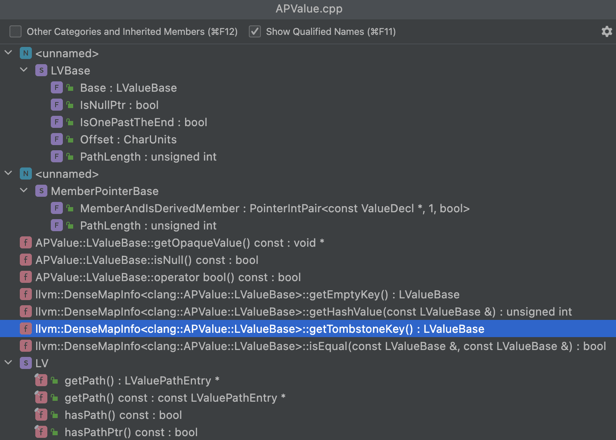This screenshot has width=616, height=440.
Task: Click the method icon of hasPathPtr() const
Action: 41,432
